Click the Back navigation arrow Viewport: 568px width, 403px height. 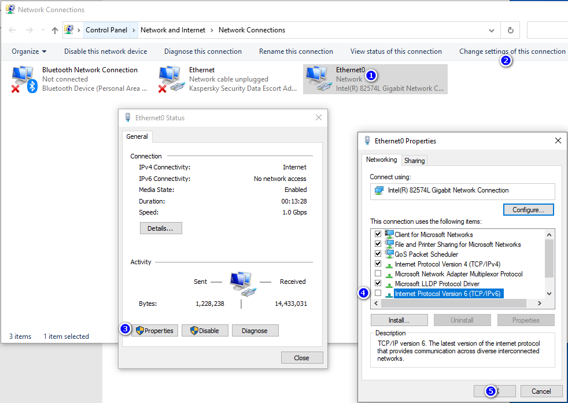pos(12,30)
